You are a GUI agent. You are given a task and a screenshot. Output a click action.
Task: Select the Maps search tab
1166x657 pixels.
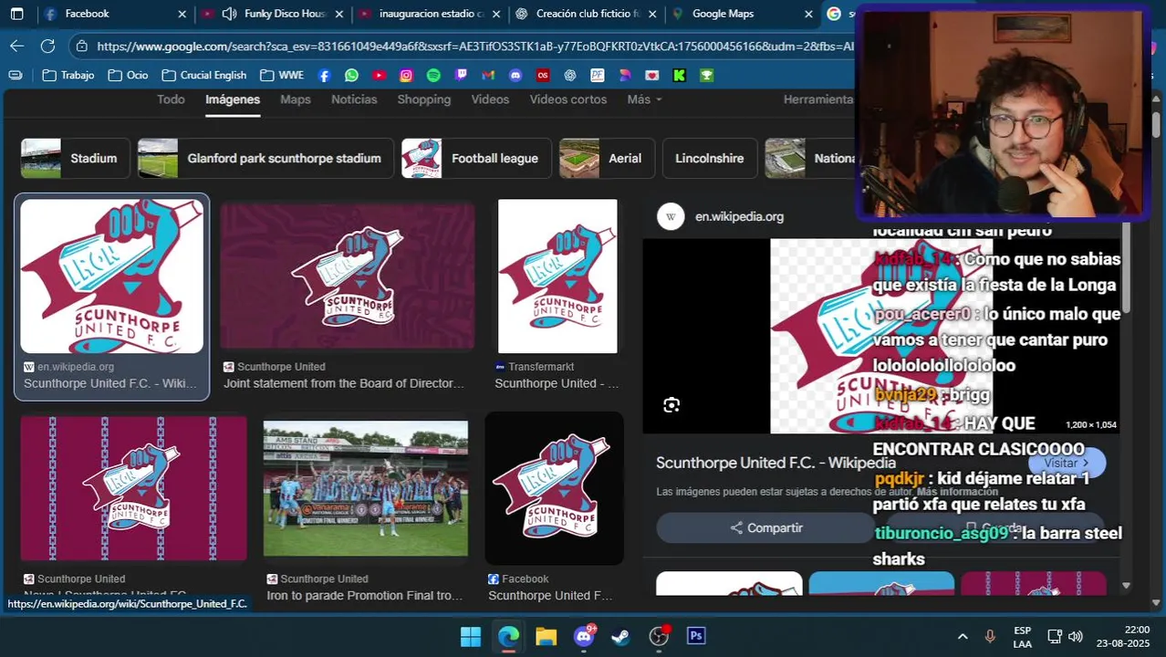tap(296, 99)
